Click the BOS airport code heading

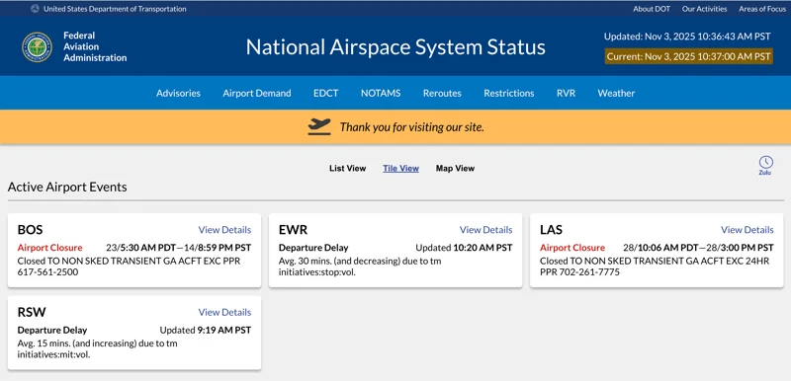31,230
